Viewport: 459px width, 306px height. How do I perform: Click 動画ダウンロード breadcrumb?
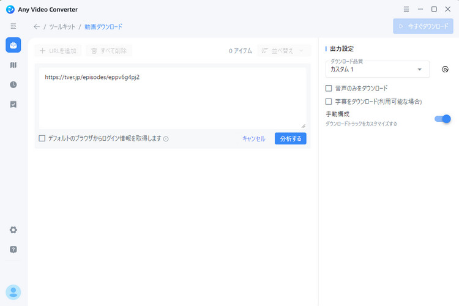pos(103,27)
